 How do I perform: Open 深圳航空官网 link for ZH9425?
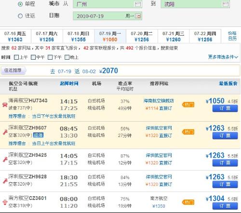click(159, 155)
